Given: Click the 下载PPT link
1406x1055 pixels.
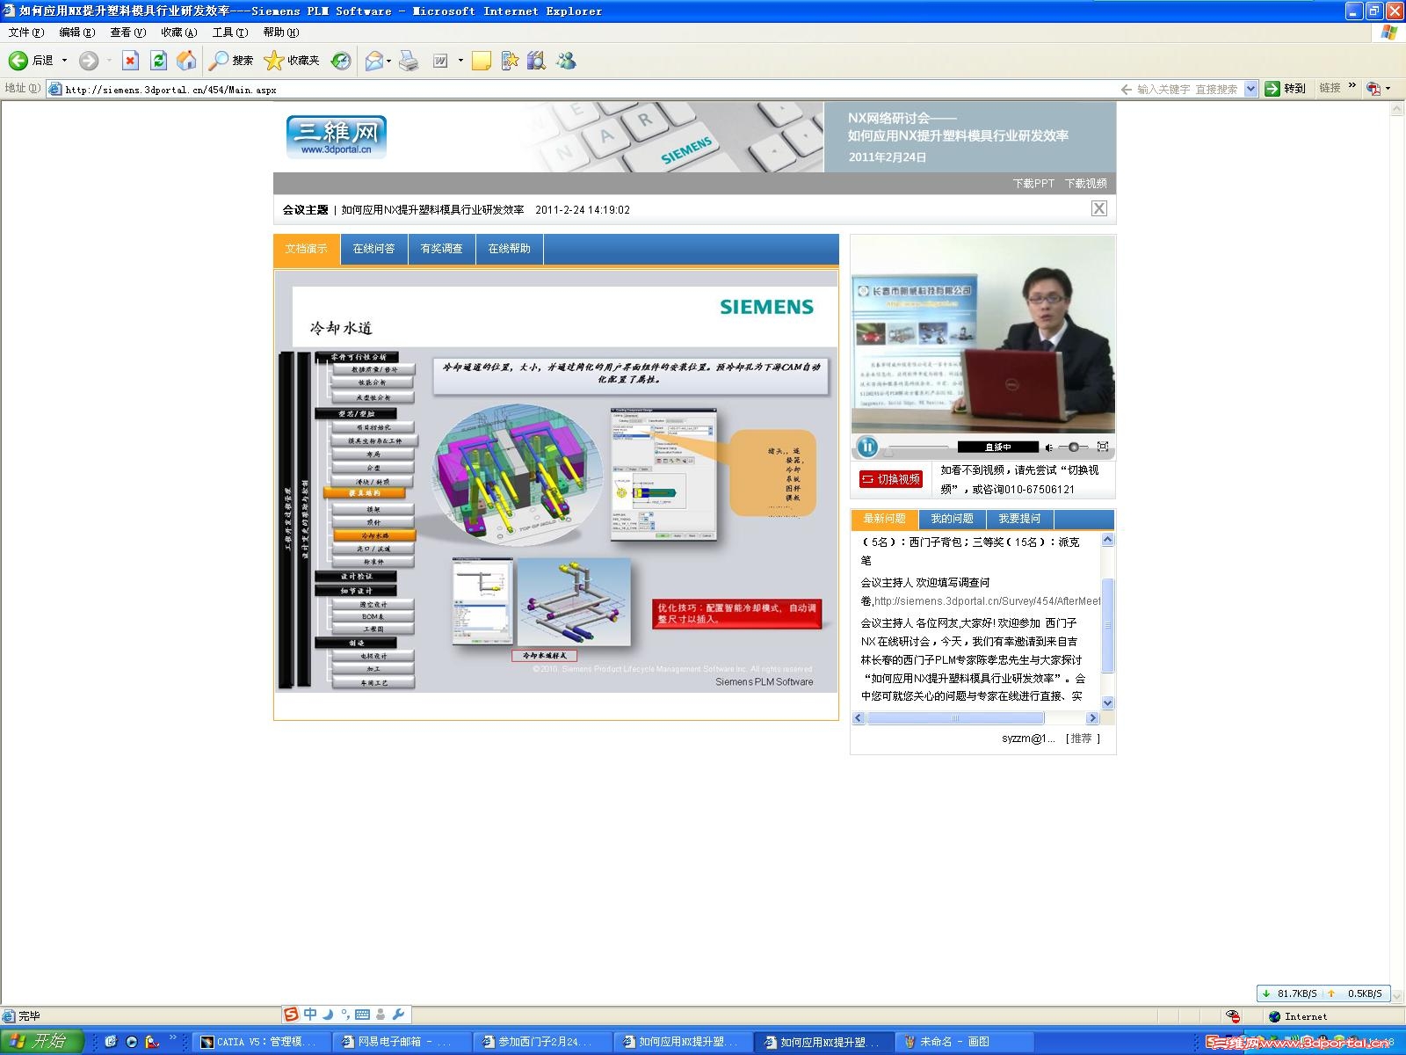Looking at the screenshot, I should point(1033,184).
